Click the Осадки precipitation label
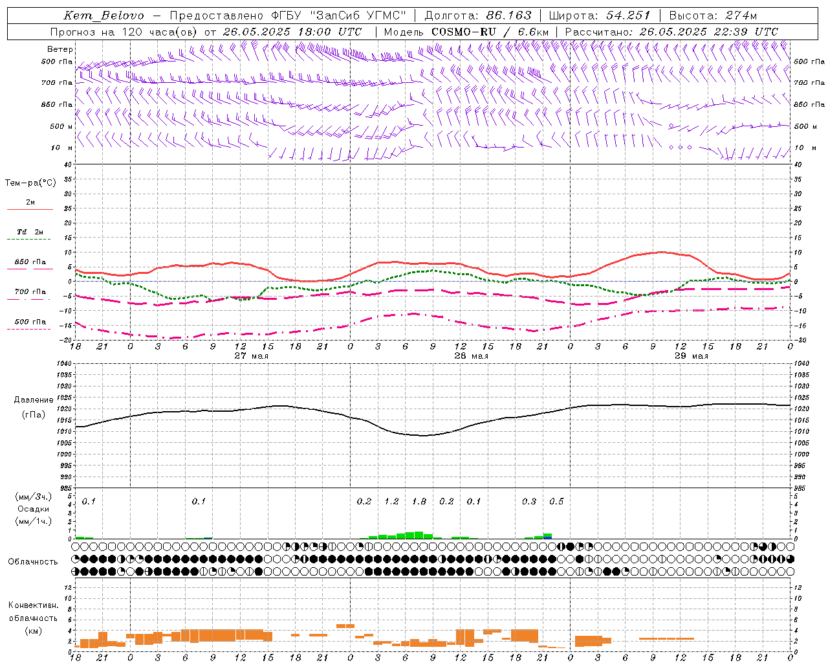This screenshot has height=663, width=828. pyautogui.click(x=33, y=509)
